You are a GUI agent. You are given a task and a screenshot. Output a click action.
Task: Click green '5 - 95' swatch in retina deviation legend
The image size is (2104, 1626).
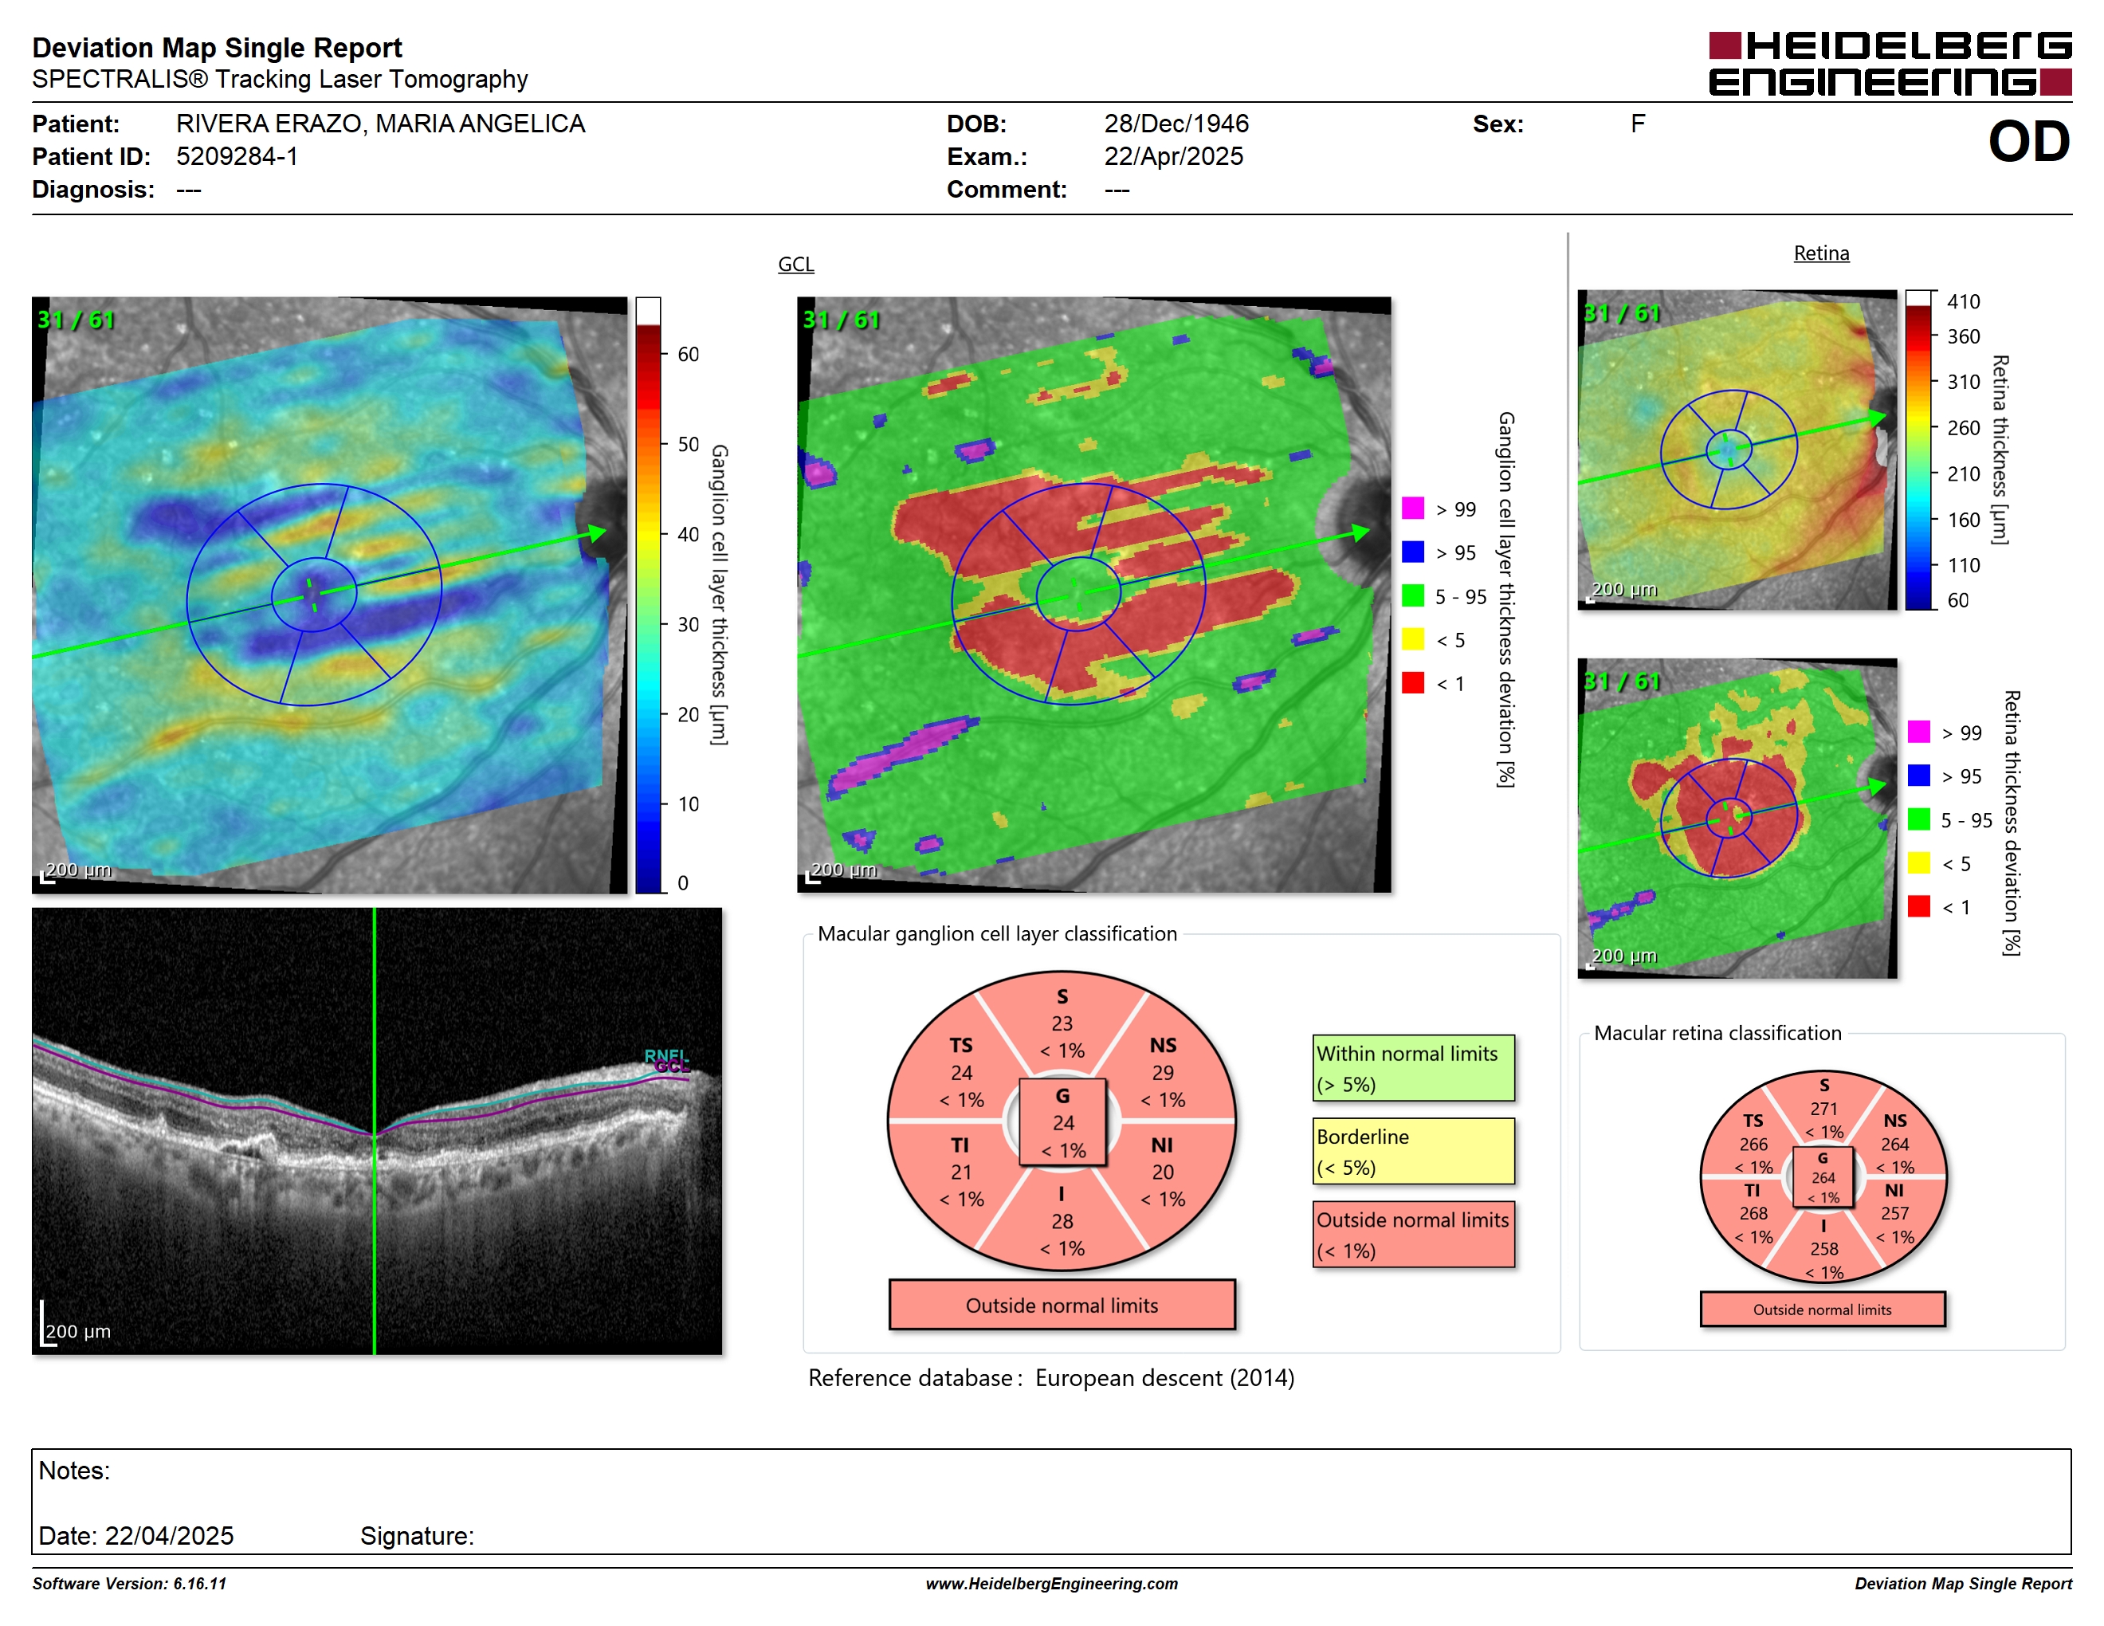coord(1918,819)
